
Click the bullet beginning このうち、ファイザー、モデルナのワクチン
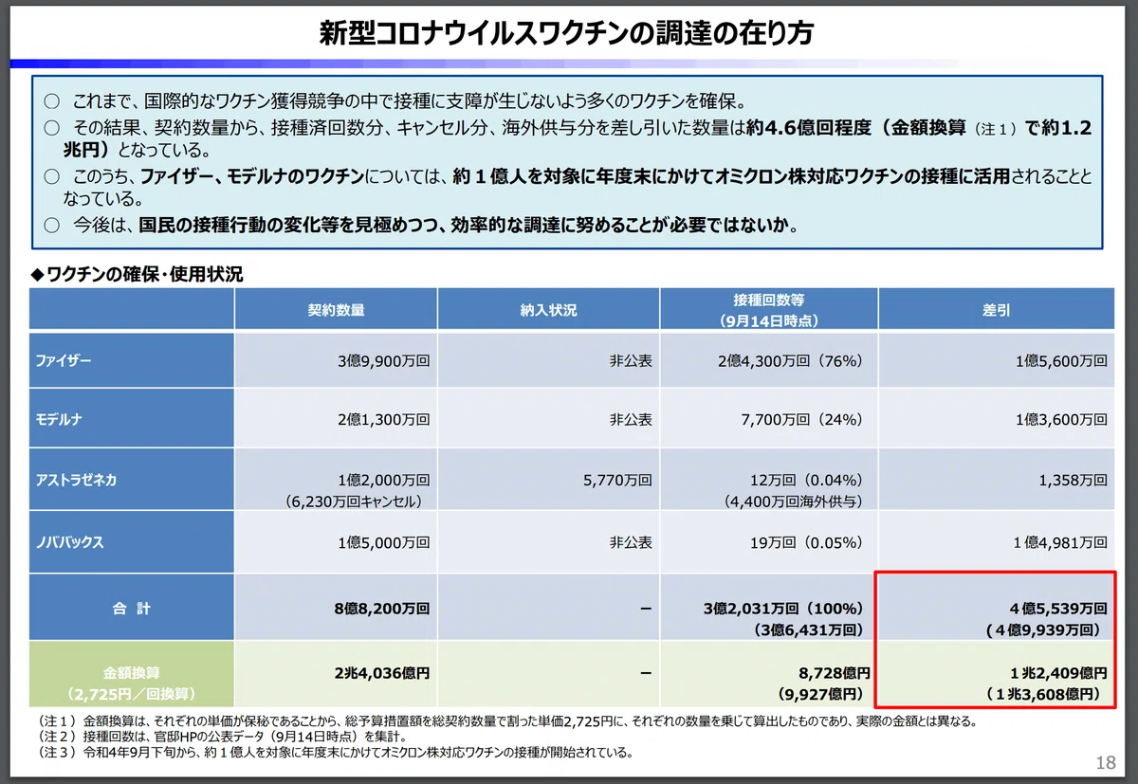click(568, 188)
